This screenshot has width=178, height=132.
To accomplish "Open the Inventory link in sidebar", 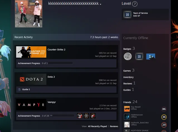I will click(128, 77).
